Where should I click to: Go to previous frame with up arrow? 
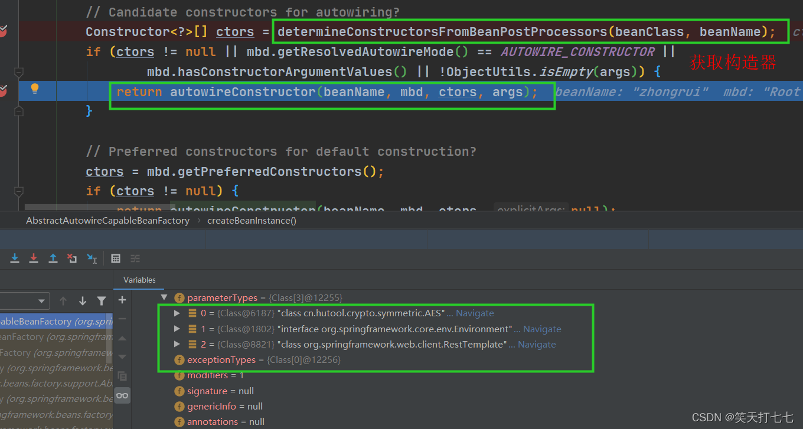tap(63, 301)
